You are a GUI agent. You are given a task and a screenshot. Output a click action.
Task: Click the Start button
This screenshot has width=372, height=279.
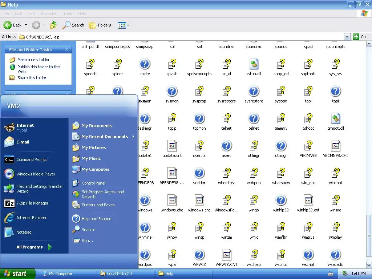(x=17, y=274)
